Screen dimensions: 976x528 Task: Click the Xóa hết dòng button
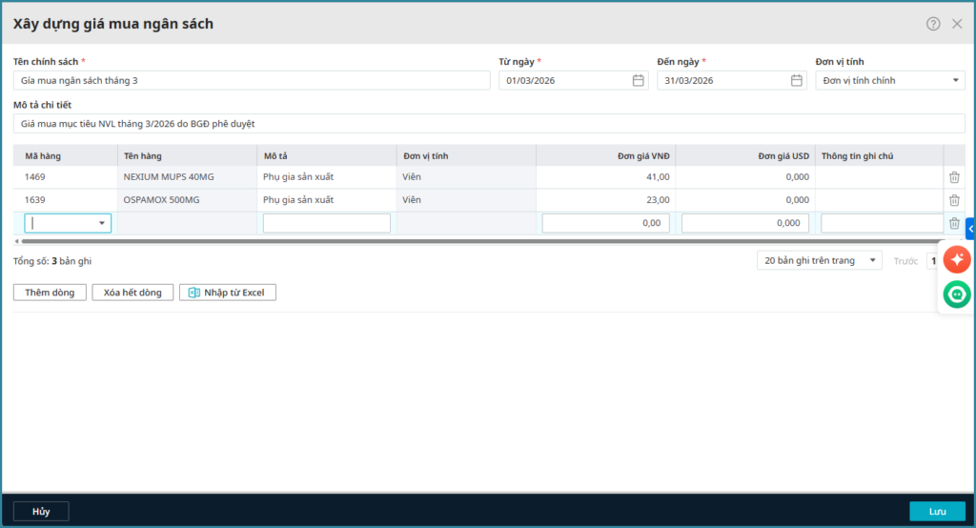coord(132,293)
